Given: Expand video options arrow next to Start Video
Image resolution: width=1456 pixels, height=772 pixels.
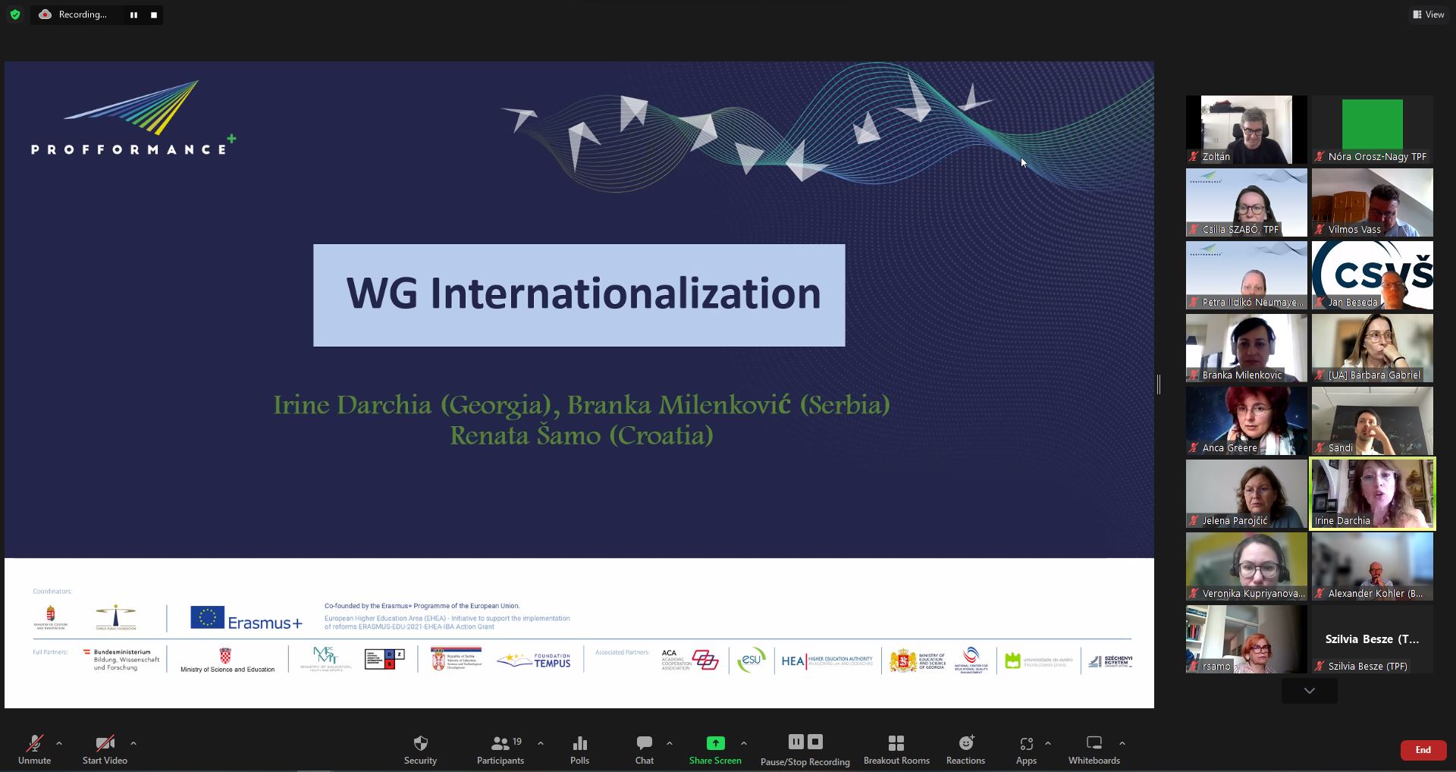Looking at the screenshot, I should (x=133, y=743).
